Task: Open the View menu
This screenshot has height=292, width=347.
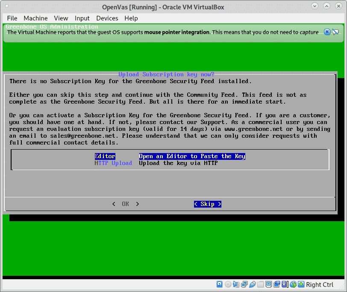Action: [61, 18]
